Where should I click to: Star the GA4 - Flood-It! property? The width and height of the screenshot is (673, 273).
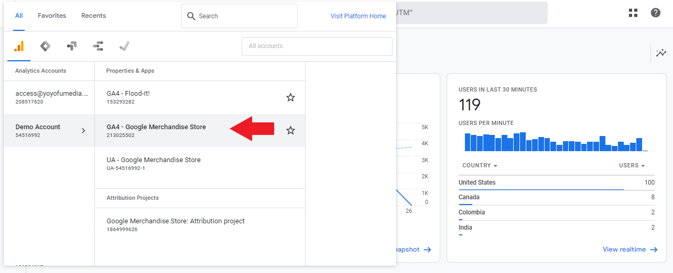click(x=290, y=97)
